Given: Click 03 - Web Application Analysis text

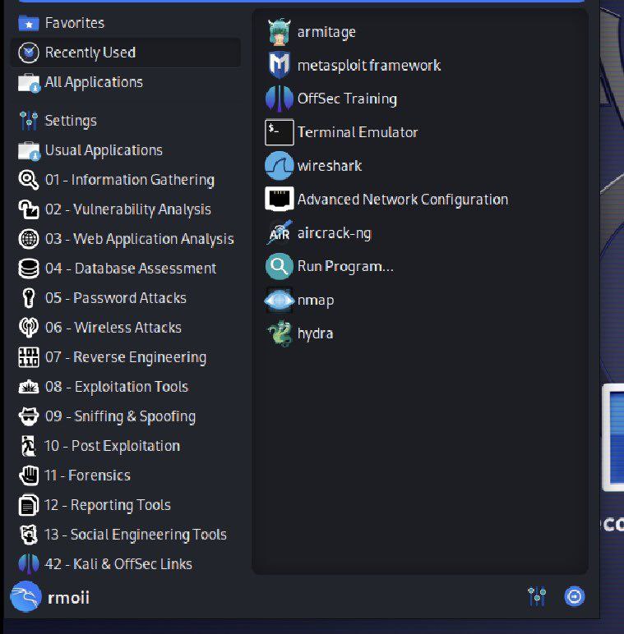Looking at the screenshot, I should (x=139, y=239).
